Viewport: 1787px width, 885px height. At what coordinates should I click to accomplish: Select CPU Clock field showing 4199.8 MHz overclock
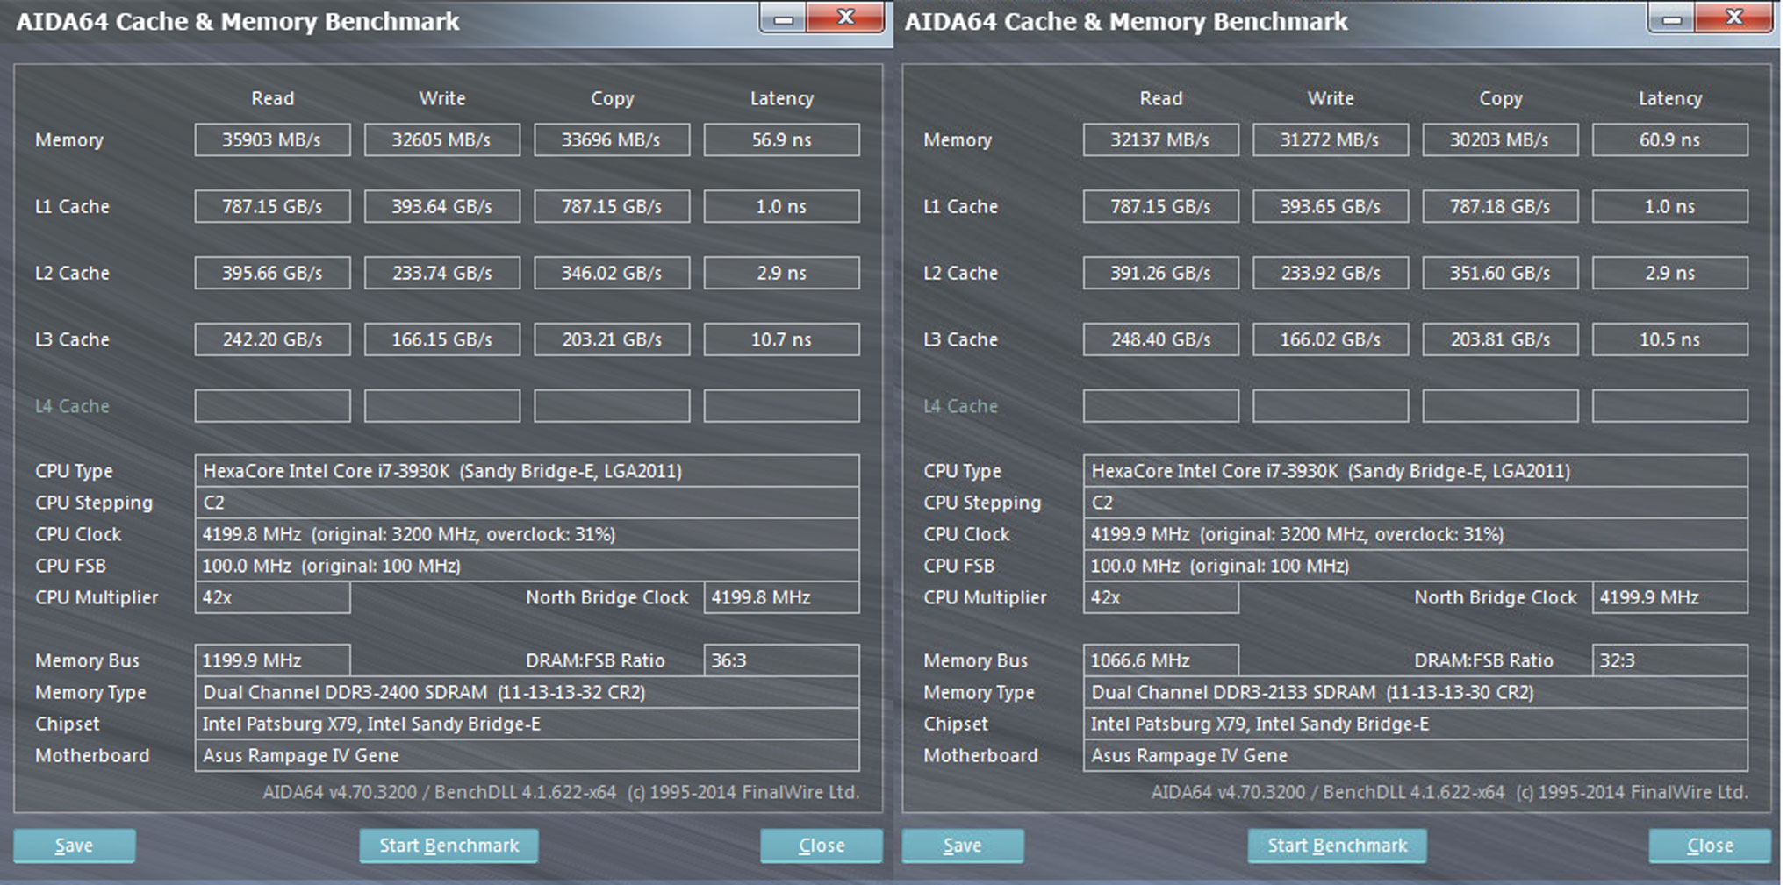527,534
